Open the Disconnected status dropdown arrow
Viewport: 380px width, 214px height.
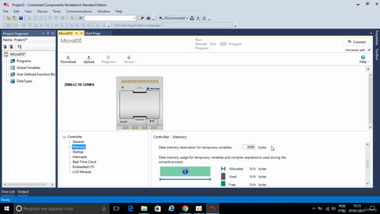coord(187,18)
